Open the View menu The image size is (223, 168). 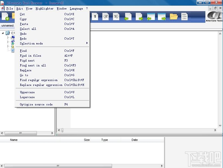coord(29,8)
